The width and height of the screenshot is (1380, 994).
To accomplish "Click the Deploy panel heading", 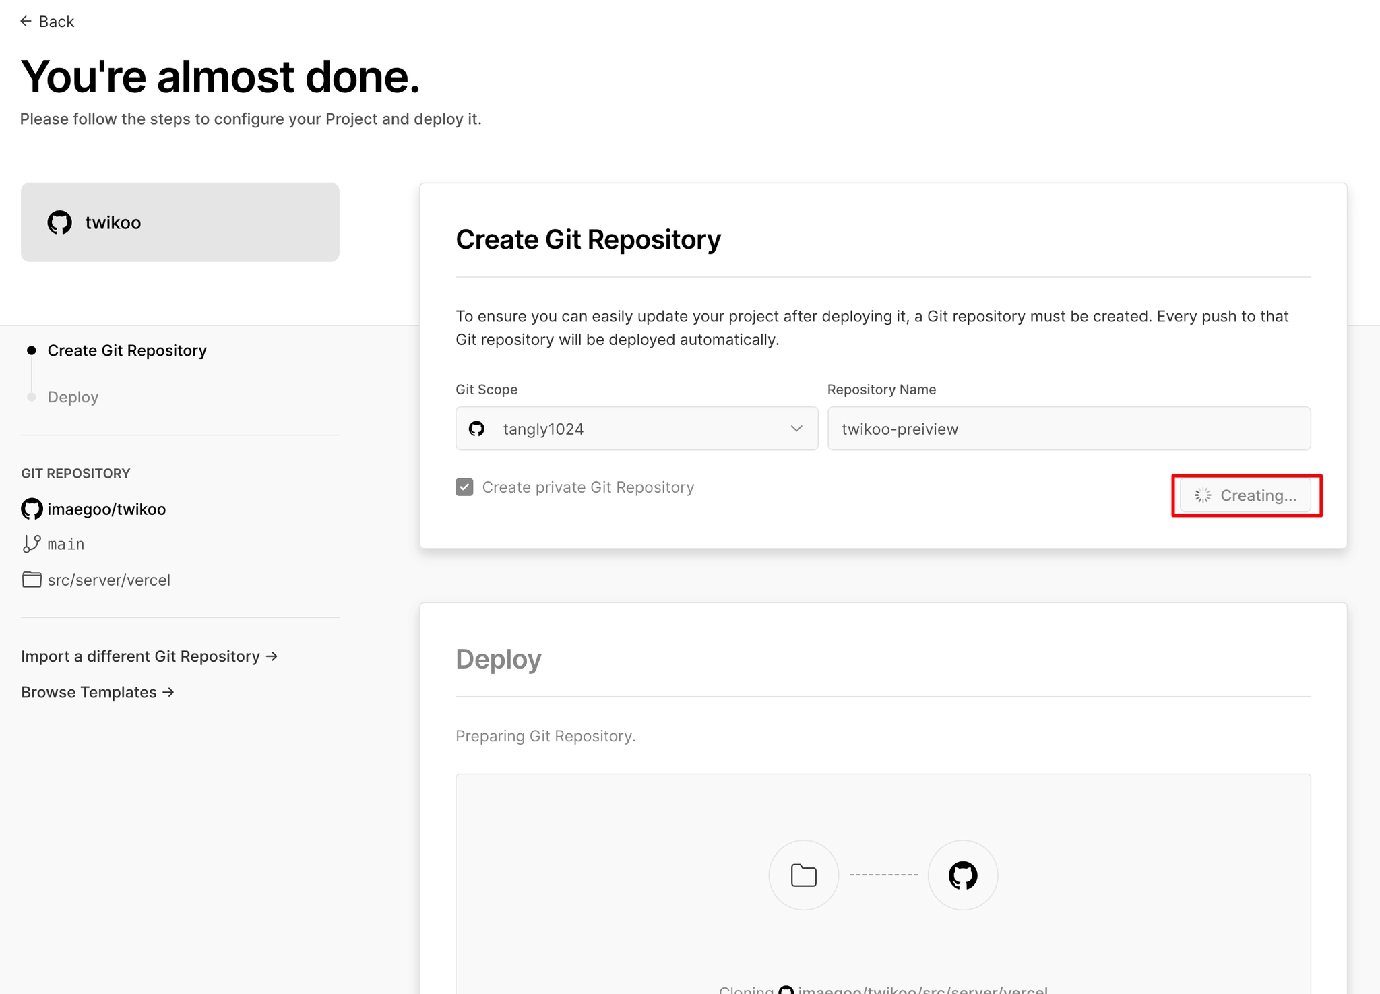I will pyautogui.click(x=499, y=659).
